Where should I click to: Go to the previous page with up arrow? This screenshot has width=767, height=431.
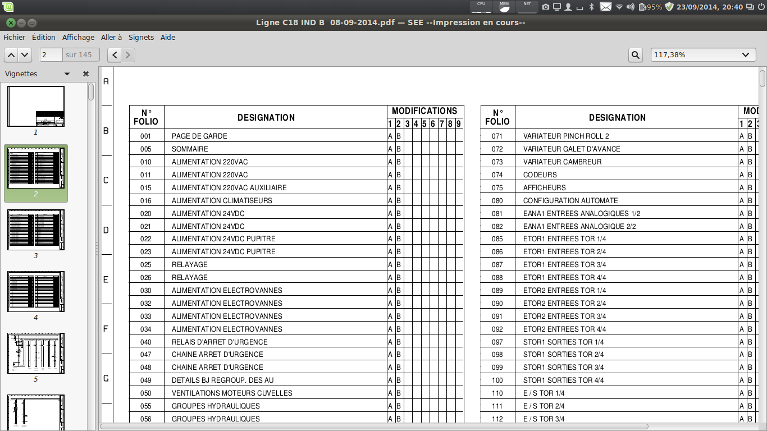pos(11,54)
